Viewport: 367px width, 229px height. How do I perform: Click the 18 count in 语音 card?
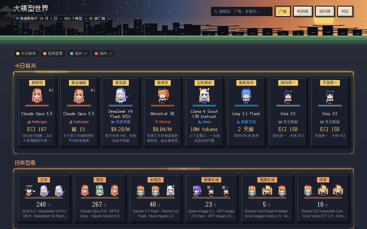[x=321, y=204]
